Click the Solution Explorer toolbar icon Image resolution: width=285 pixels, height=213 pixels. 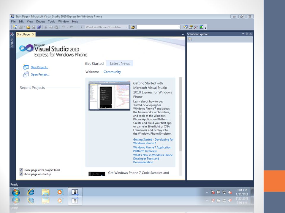(x=185, y=27)
